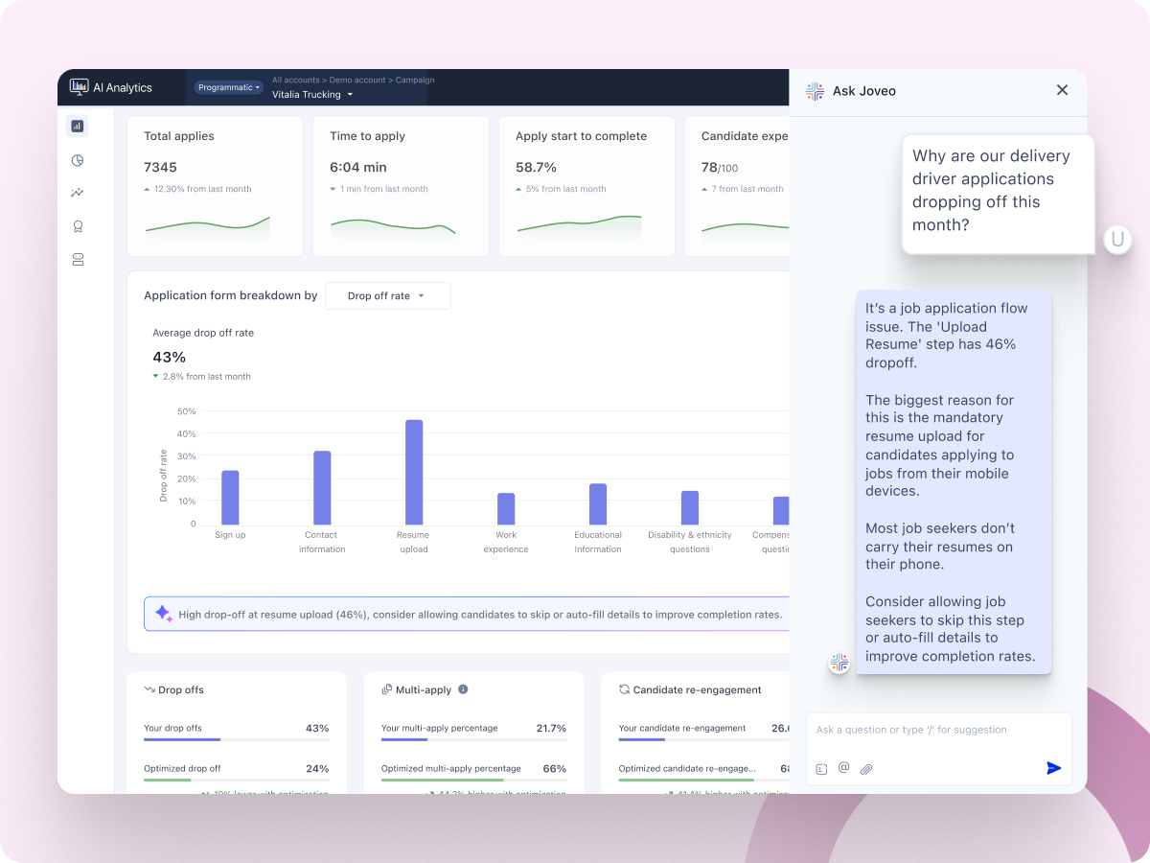
Task: Select the sparkle trend line sidebar icon
Action: click(78, 193)
